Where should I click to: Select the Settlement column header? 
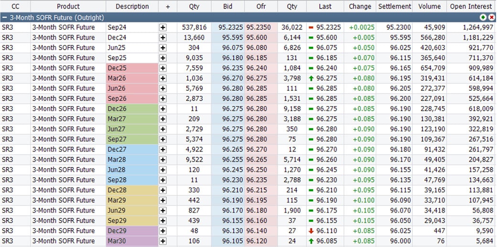pos(394,7)
